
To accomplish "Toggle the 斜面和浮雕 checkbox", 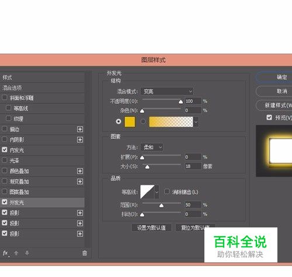I will click(4, 97).
